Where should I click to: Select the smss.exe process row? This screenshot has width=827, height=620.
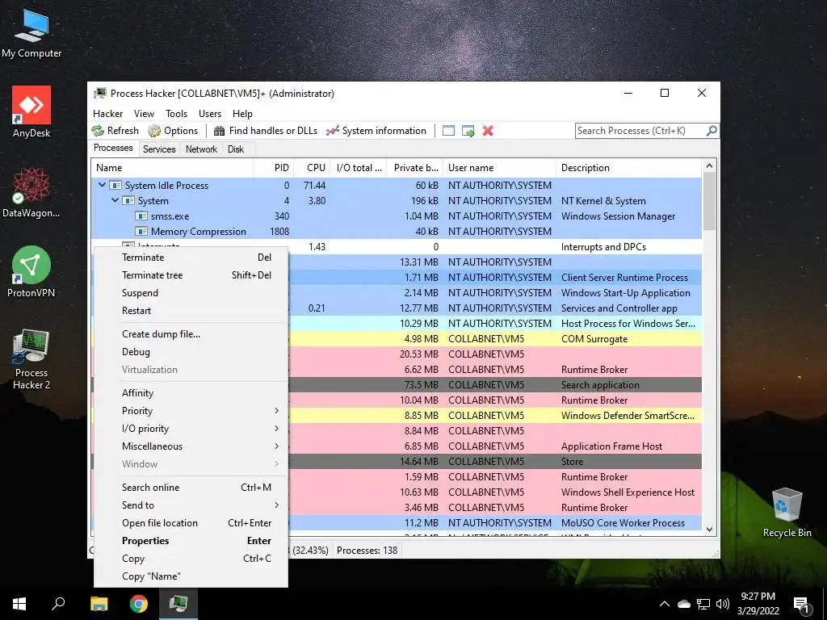[396, 216]
